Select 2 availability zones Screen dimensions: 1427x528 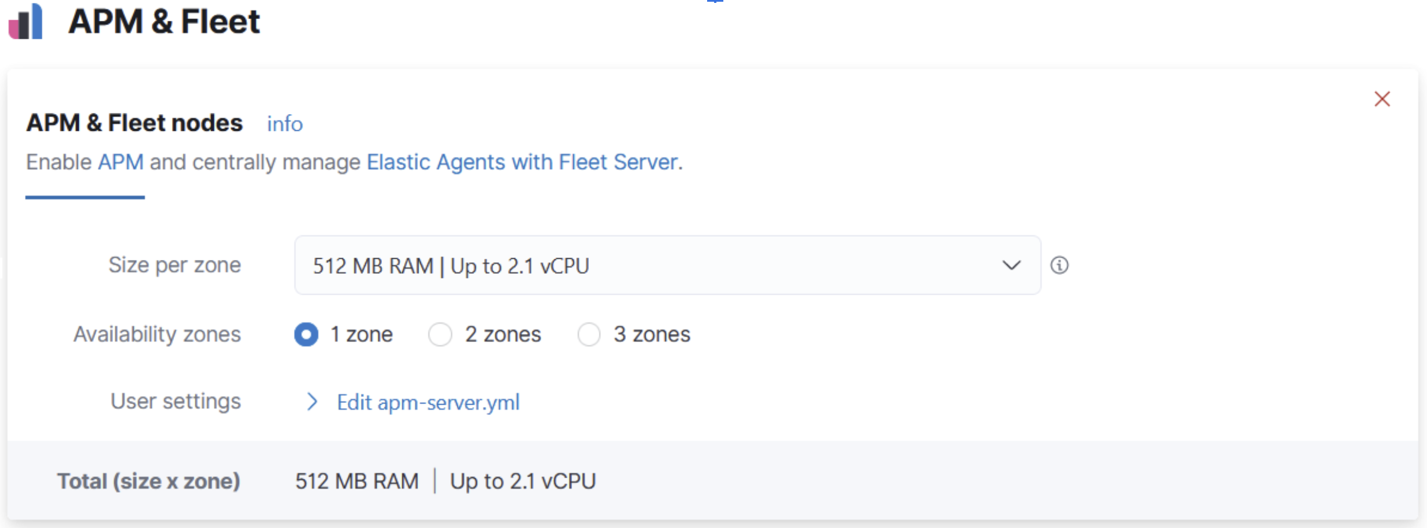(441, 334)
